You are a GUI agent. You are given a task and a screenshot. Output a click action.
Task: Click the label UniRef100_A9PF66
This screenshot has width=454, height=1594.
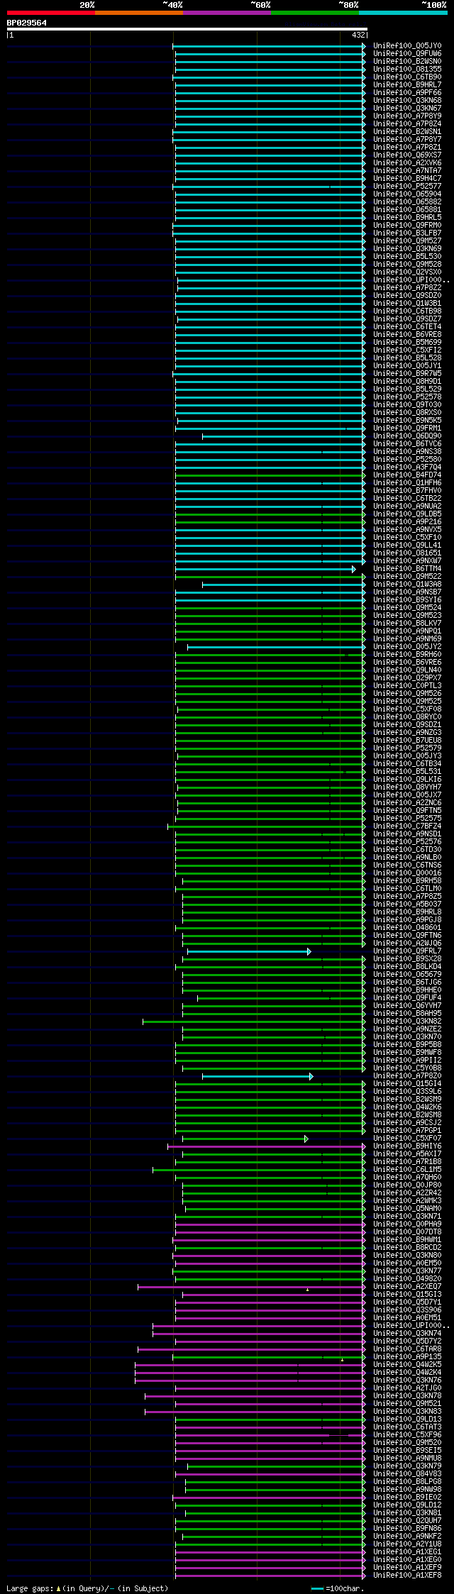pos(407,92)
